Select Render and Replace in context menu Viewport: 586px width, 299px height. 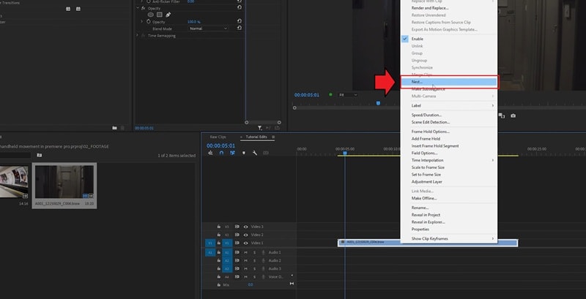448,8
